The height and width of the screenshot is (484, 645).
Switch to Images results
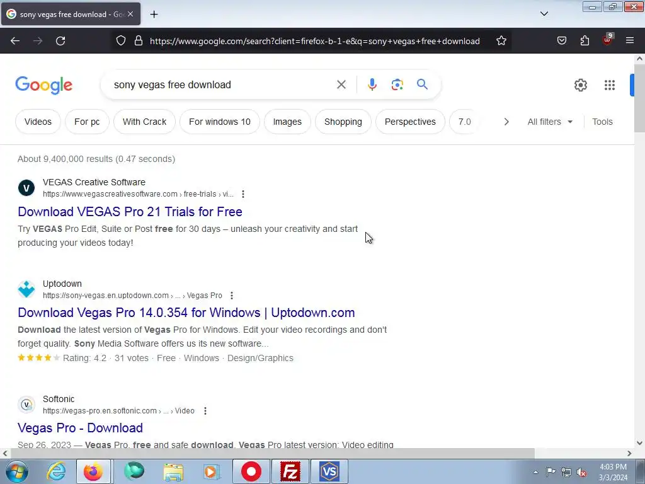pos(287,122)
